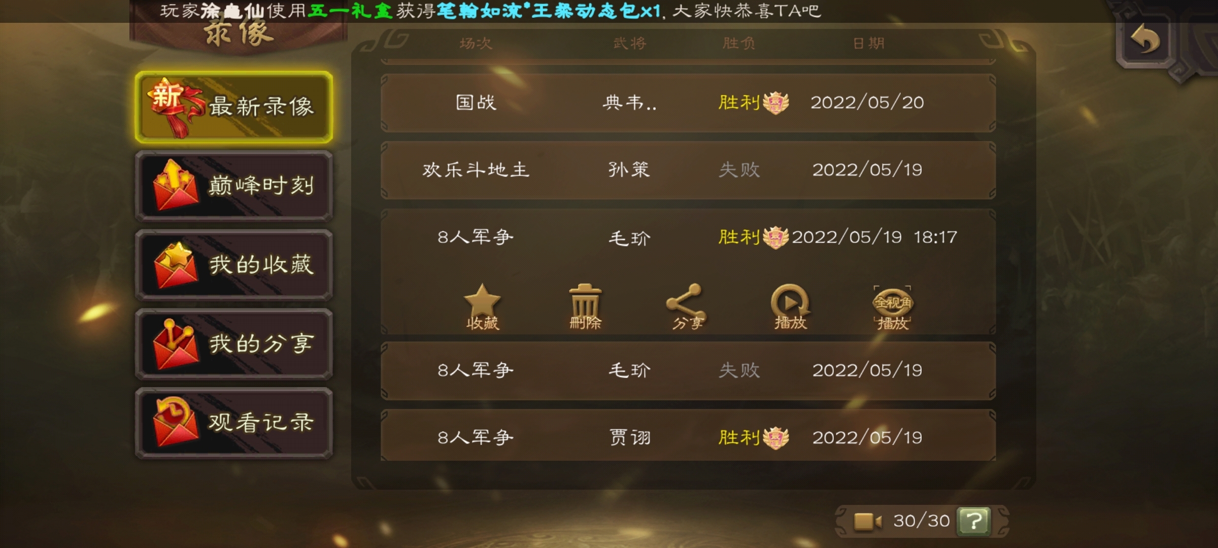
Task: Expand the 国战 典韦 recording row
Action: click(688, 103)
